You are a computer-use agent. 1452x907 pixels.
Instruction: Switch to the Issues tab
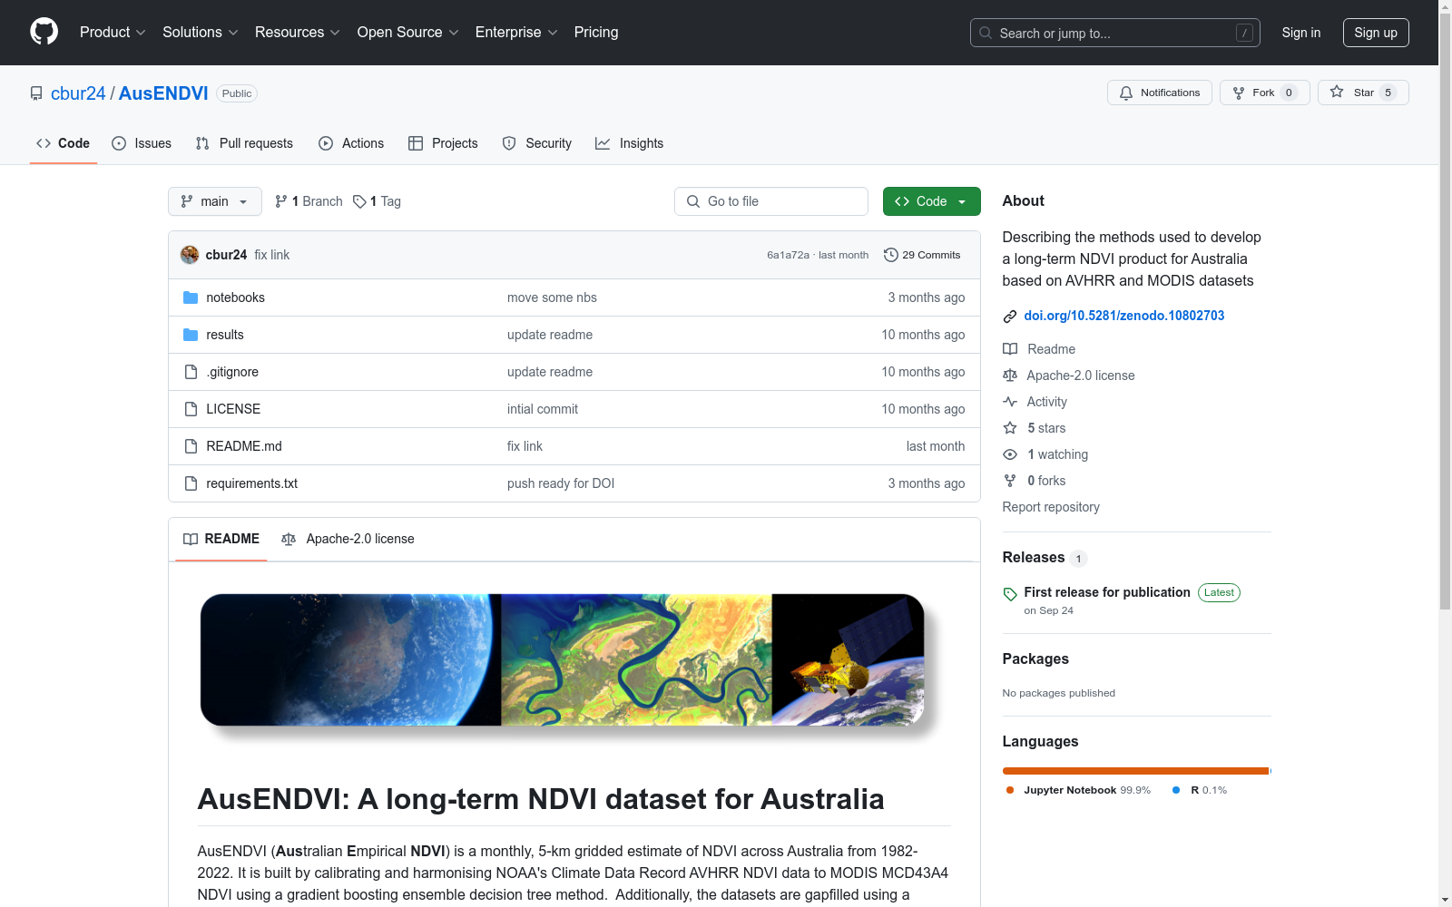pyautogui.click(x=142, y=143)
